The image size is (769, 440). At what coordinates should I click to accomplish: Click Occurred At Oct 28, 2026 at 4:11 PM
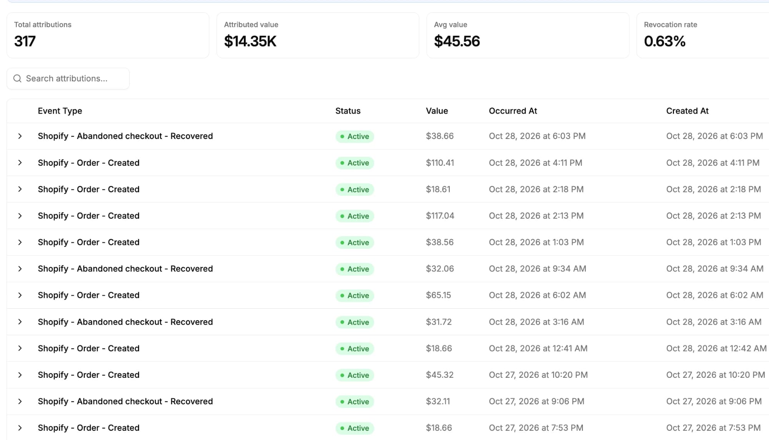coord(536,163)
